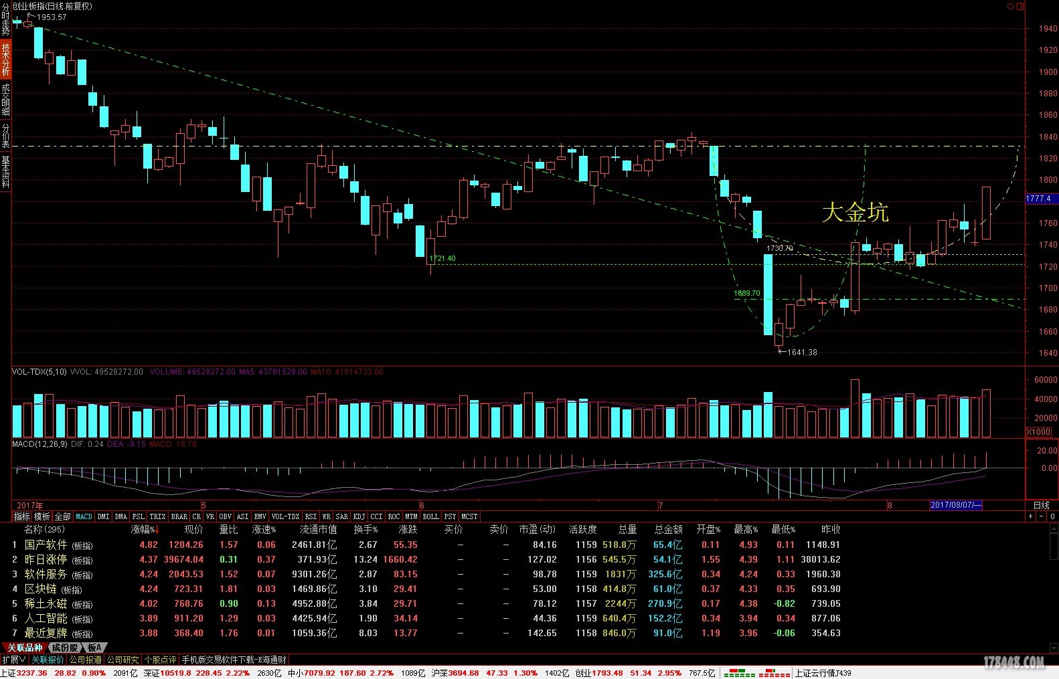Sort by 活跃度 column header
Image resolution: width=1059 pixels, height=679 pixels.
point(582,529)
